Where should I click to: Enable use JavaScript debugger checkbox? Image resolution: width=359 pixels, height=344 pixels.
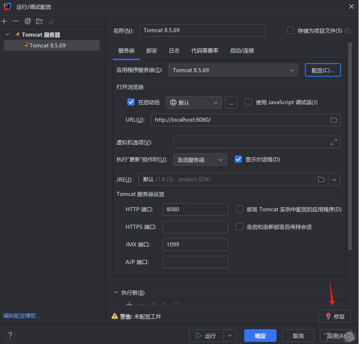pos(249,102)
